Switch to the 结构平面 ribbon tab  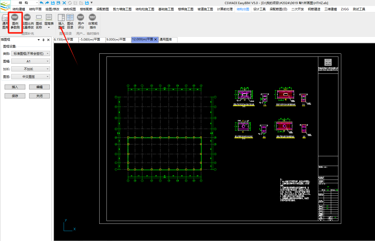tap(35, 9)
